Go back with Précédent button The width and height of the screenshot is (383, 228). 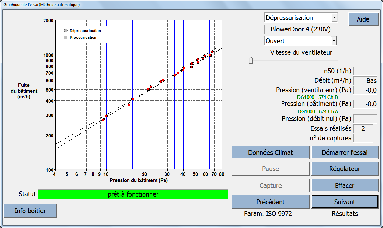coord(271,202)
